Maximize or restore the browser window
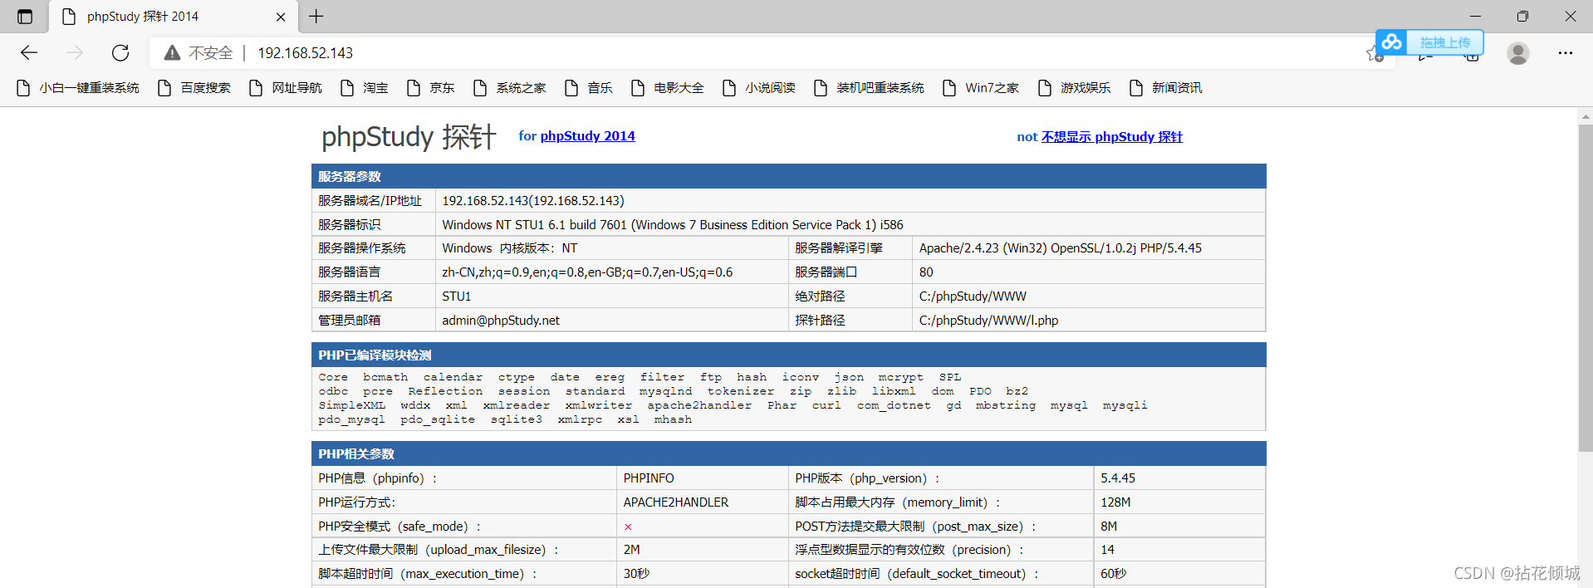 [1522, 17]
